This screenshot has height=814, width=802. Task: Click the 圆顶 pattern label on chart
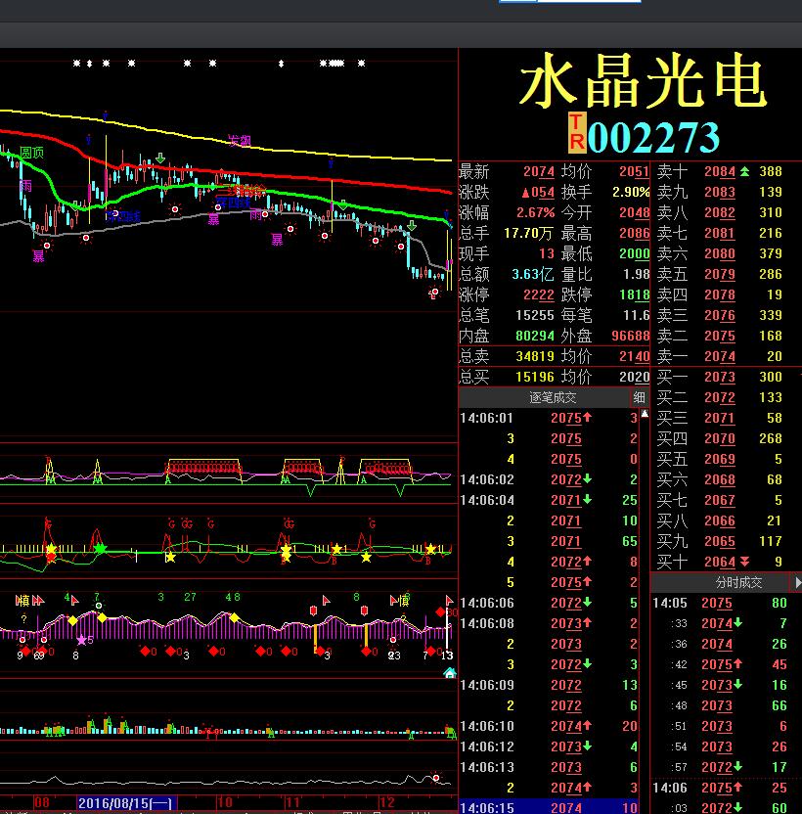click(x=31, y=153)
